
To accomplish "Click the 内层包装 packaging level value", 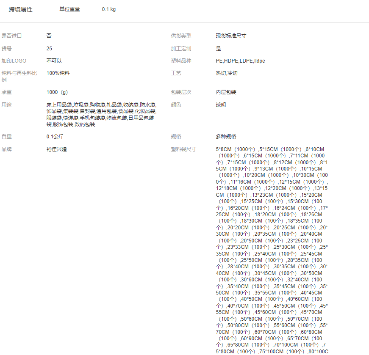I will [226, 92].
